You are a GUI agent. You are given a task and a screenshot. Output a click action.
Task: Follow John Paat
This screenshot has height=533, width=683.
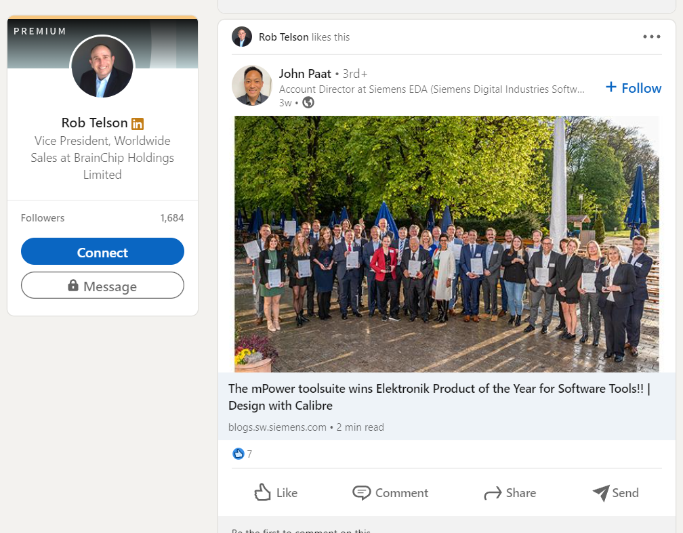click(633, 88)
